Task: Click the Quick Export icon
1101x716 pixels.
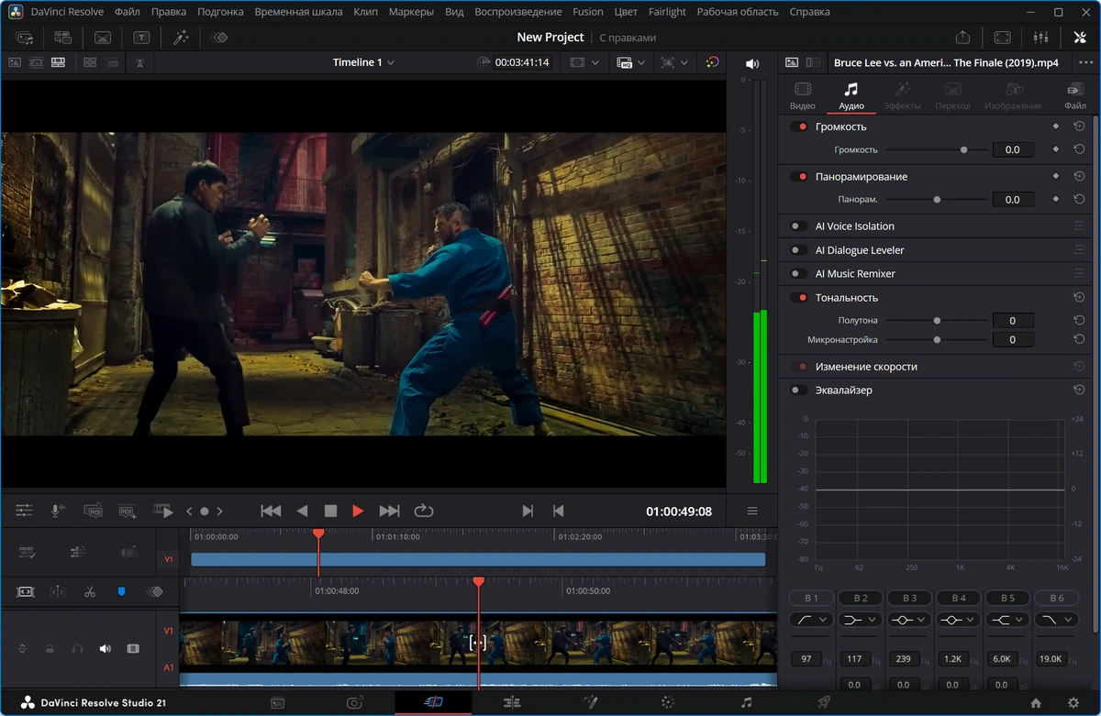Action: (962, 38)
